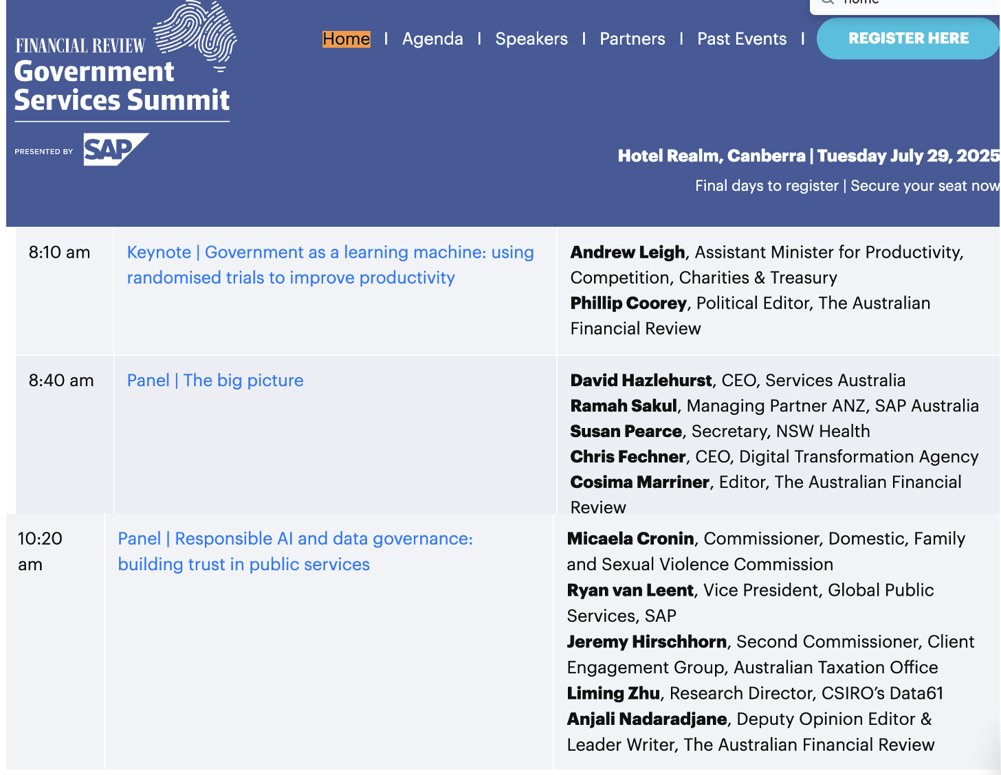Screen dimensions: 1001x775
Task: Select the Partners navigation item
Action: (632, 39)
